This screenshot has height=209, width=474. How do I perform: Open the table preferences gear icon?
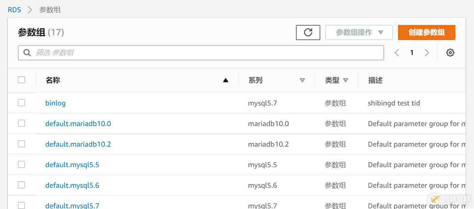(x=450, y=53)
